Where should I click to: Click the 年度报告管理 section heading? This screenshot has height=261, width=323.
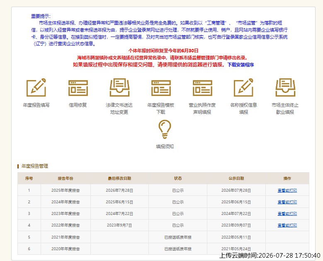[x=34, y=166]
